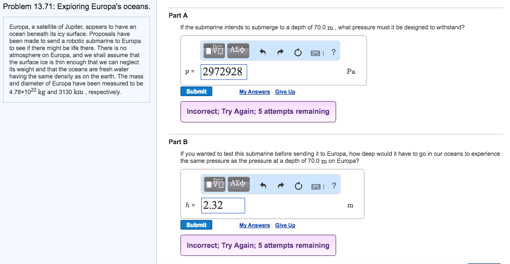Image resolution: width=510 pixels, height=264 pixels.
Task: Show keyboard shortcuts for Part A
Action: [x=316, y=53]
